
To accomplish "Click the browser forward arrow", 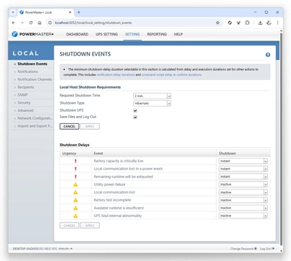I will 22,22.
